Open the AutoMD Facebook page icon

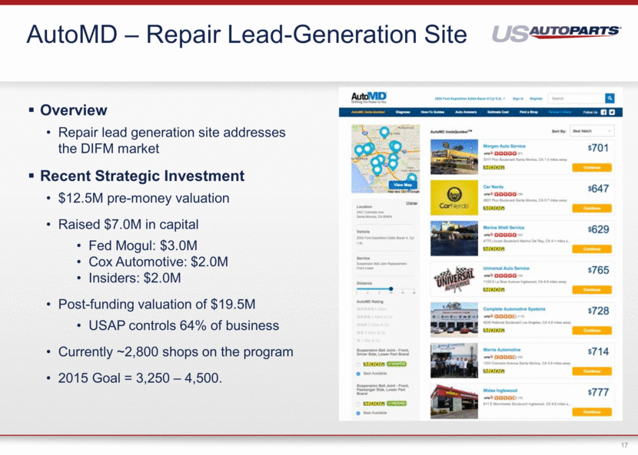(603, 112)
